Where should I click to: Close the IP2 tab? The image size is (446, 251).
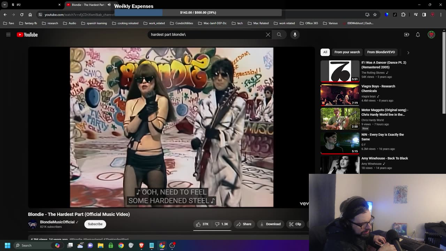click(x=59, y=5)
